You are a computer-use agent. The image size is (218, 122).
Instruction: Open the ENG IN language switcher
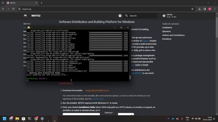click(187, 119)
